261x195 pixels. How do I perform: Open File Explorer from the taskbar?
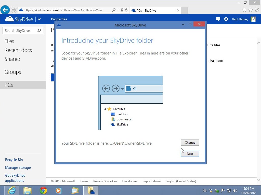(28, 190)
